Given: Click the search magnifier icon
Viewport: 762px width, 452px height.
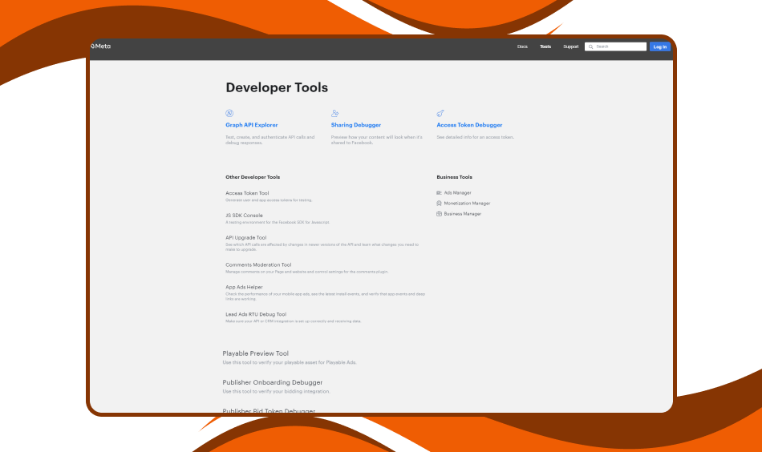Looking at the screenshot, I should pos(591,46).
